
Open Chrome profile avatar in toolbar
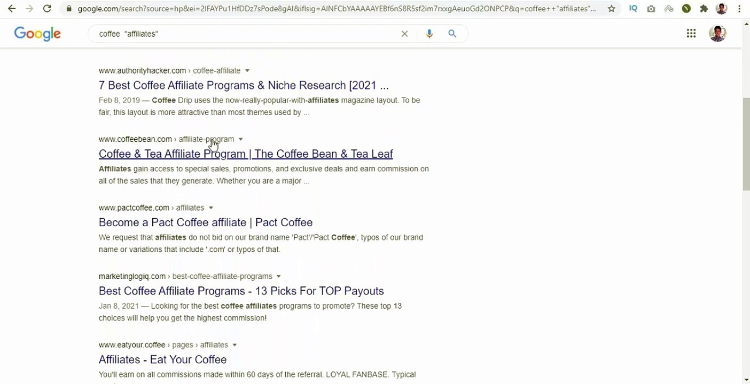722,9
